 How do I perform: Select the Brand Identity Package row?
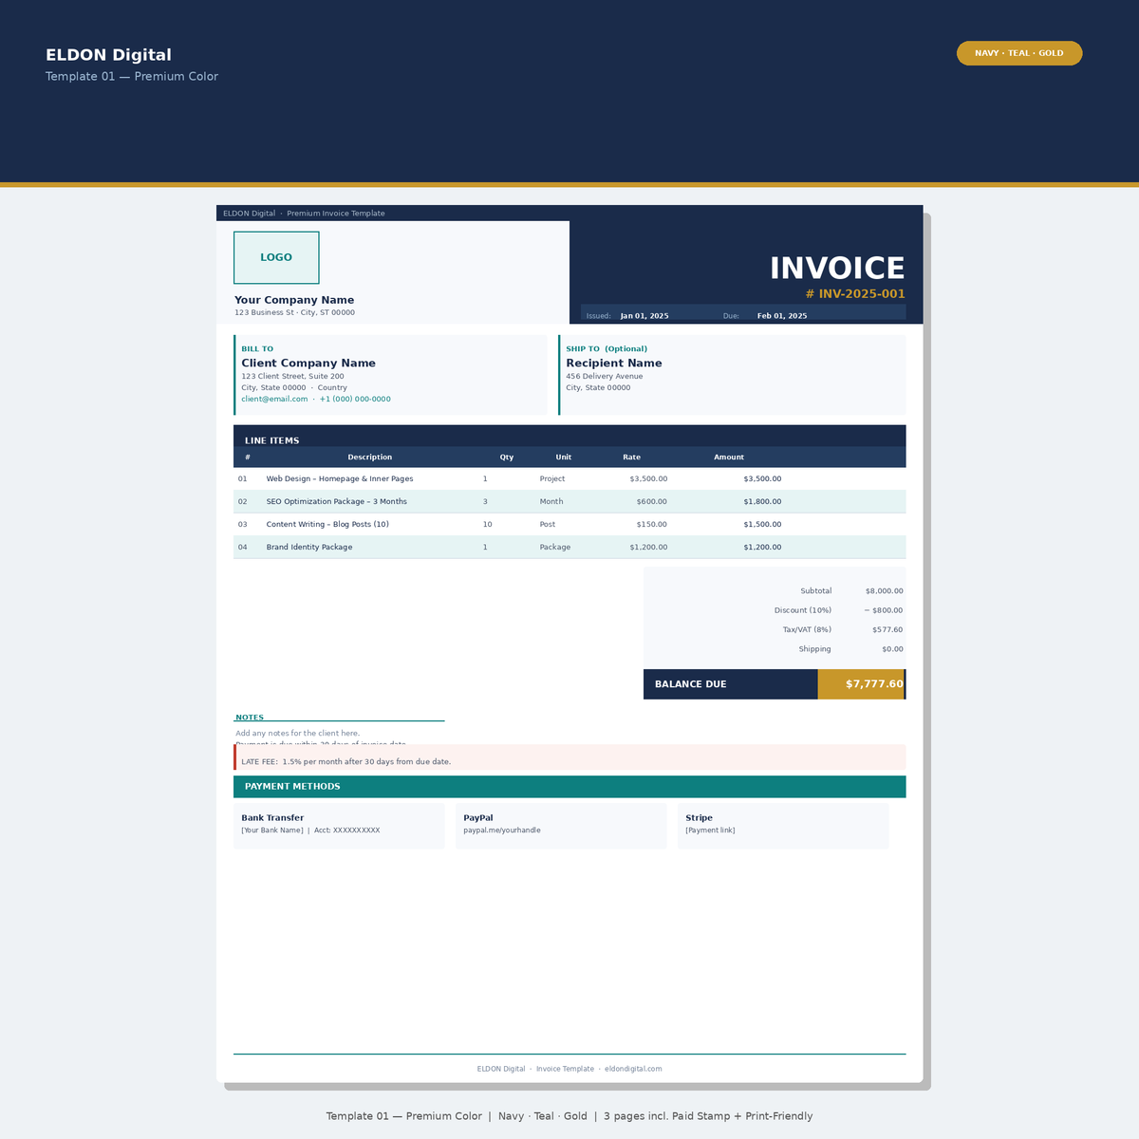pos(569,548)
